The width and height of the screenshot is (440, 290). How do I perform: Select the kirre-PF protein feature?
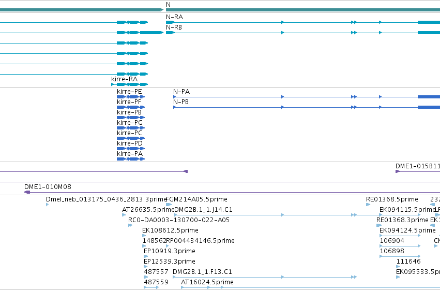131,107
